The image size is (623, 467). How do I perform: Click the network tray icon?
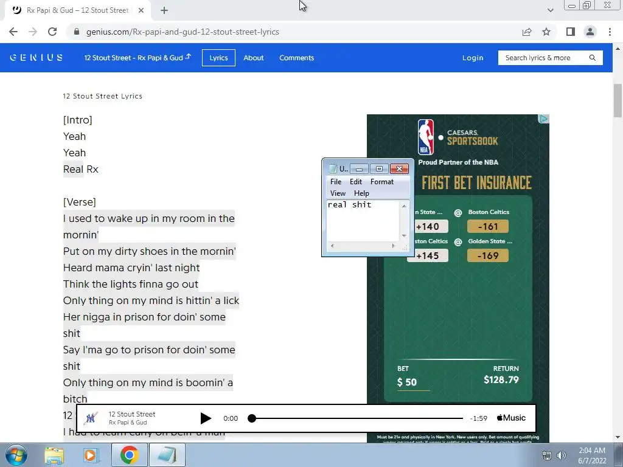(547, 455)
